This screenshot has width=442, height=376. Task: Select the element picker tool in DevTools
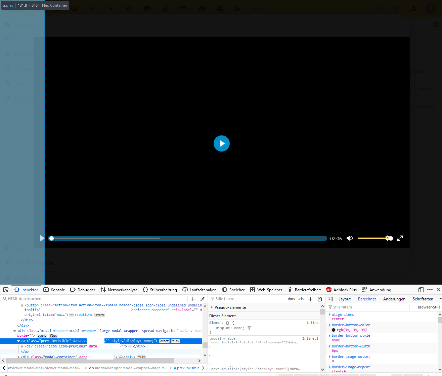(5, 289)
